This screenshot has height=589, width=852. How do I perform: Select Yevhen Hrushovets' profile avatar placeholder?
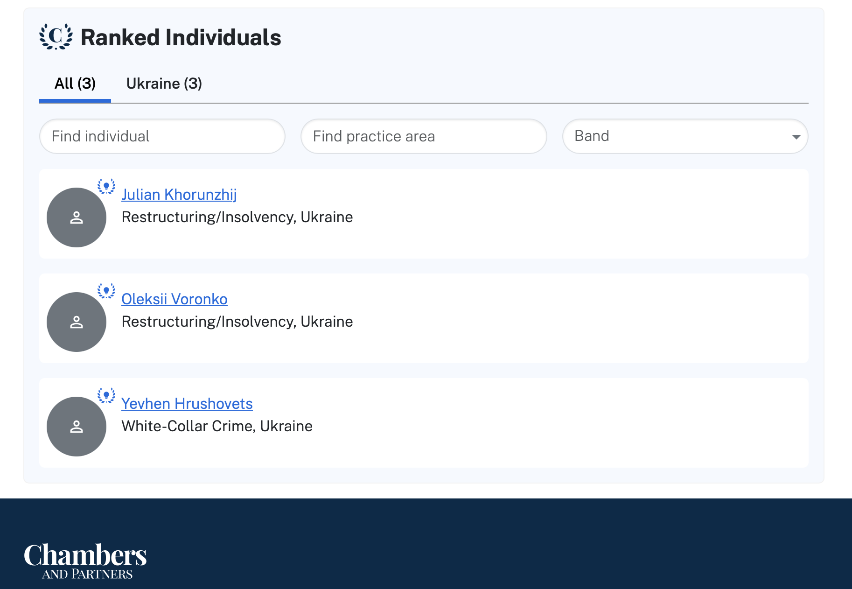(x=77, y=427)
